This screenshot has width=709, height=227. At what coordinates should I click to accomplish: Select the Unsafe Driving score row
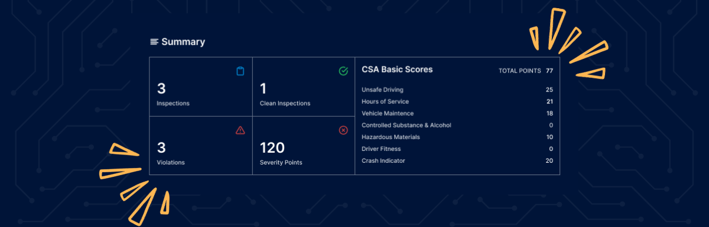click(x=457, y=90)
